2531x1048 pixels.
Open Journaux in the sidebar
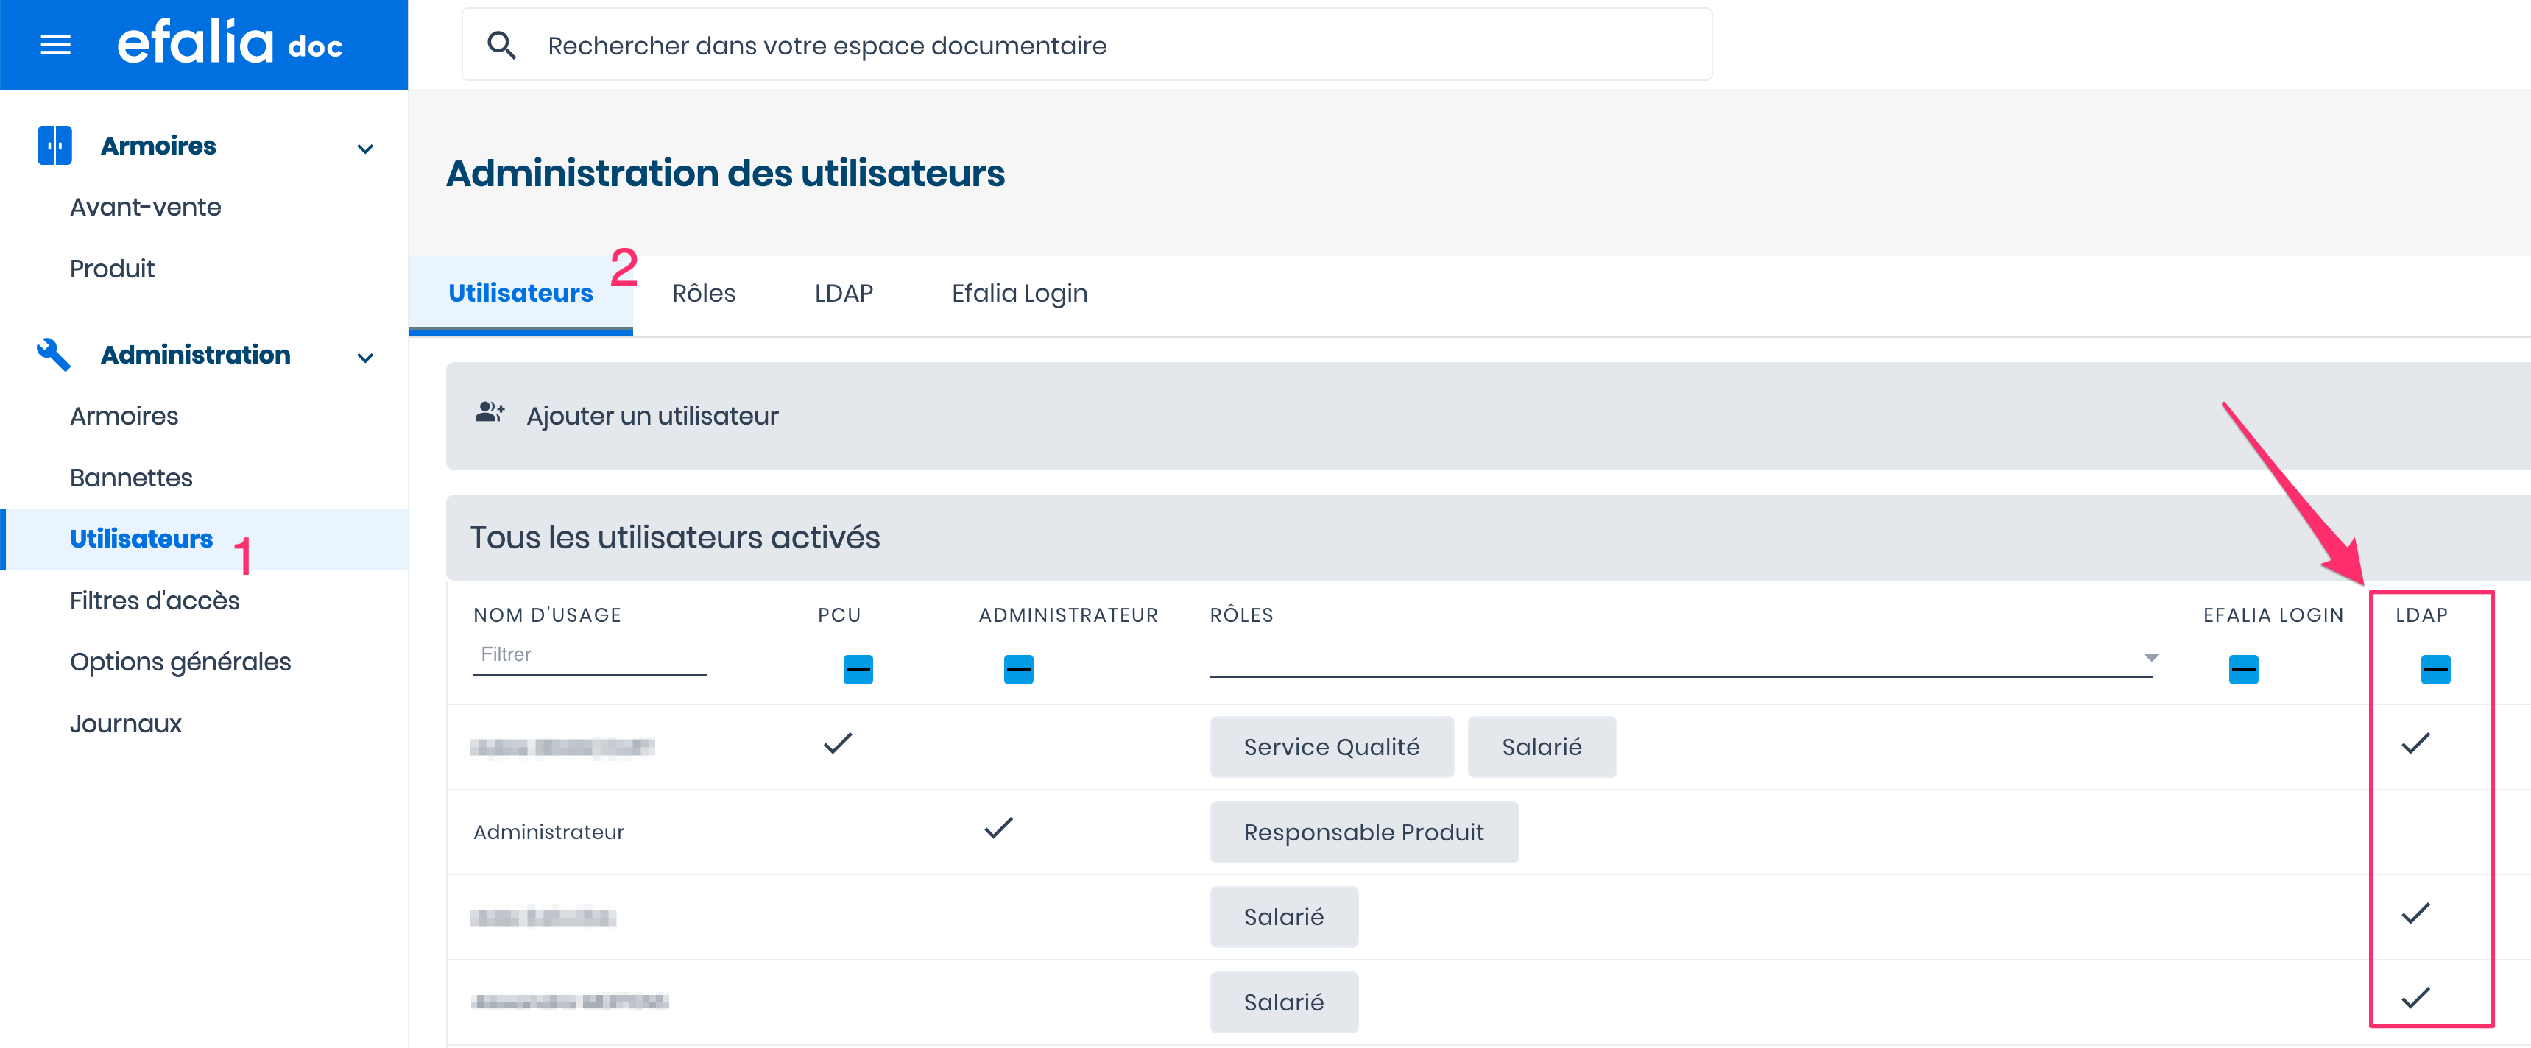tap(126, 724)
